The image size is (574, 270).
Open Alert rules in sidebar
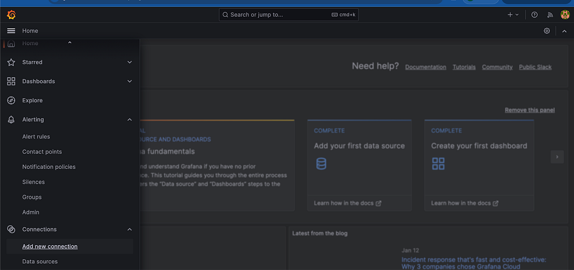(x=36, y=136)
